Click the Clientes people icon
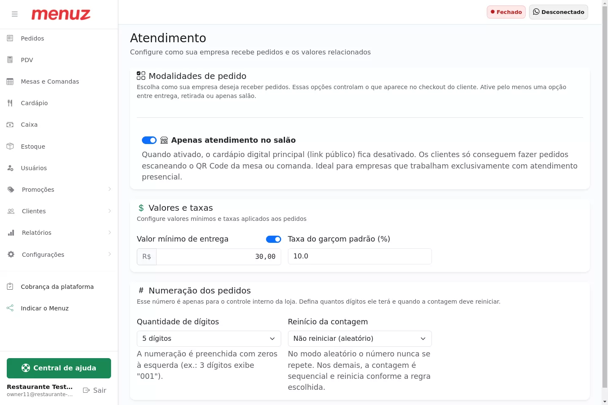The height and width of the screenshot is (405, 608). point(11,211)
